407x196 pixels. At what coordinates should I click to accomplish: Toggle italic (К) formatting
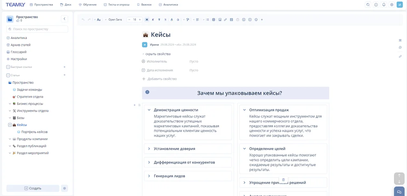(x=153, y=20)
